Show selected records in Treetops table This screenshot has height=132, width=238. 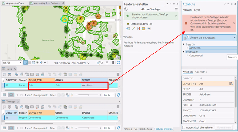11,128
